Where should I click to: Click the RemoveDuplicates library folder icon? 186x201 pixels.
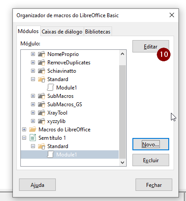[x=42, y=63]
